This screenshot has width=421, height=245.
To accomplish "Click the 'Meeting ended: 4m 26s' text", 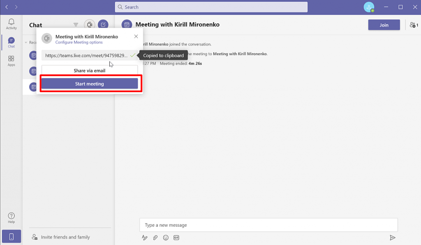I will pos(181,64).
